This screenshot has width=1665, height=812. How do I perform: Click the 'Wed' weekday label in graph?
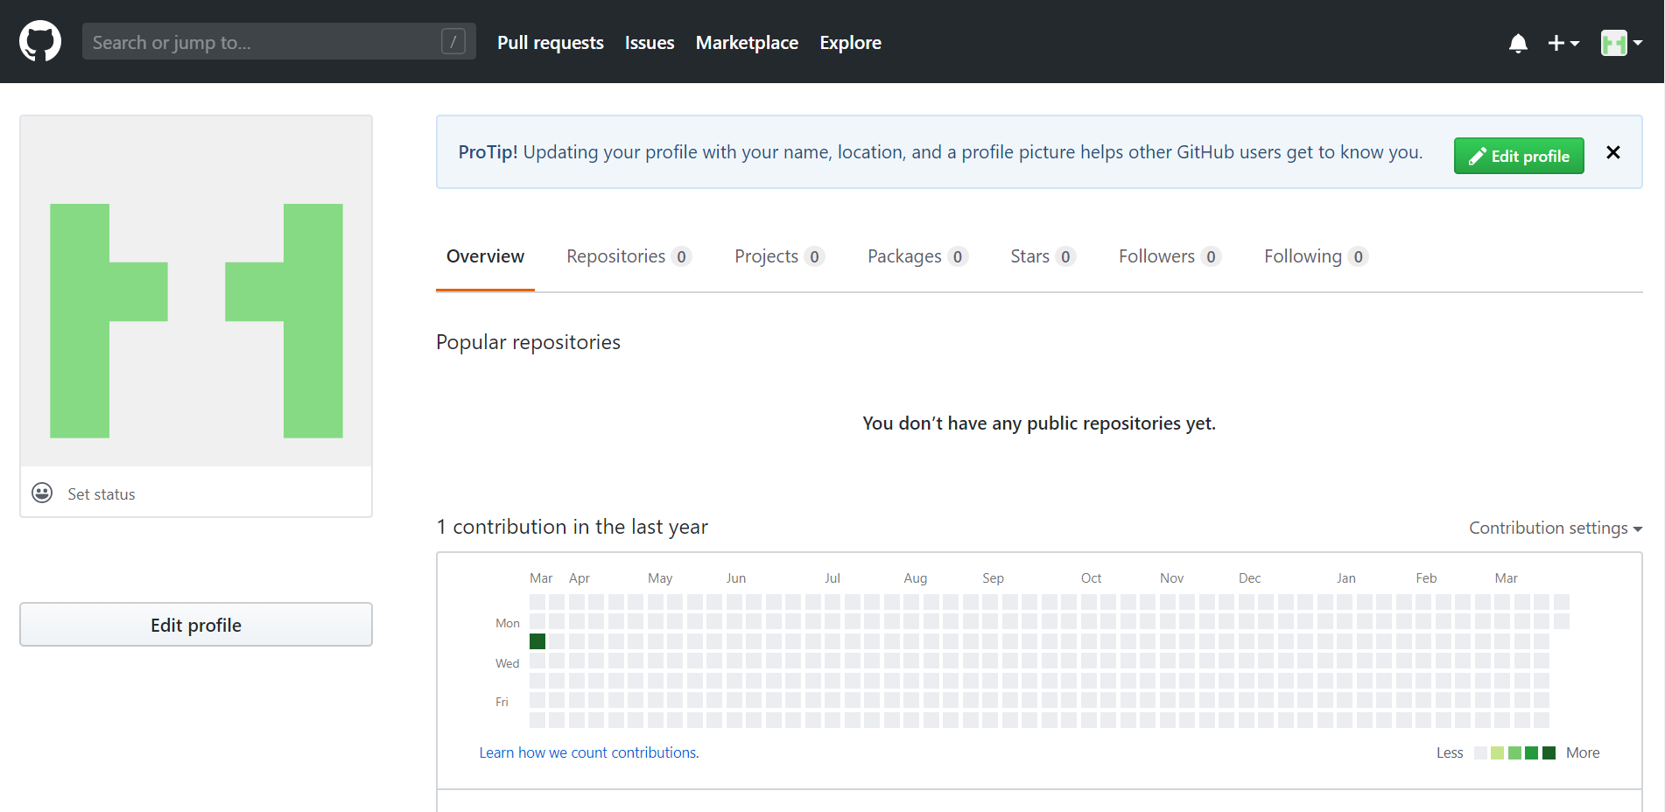508,663
